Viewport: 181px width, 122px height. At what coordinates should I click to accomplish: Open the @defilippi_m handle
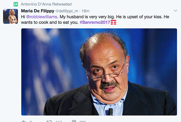click(66, 11)
